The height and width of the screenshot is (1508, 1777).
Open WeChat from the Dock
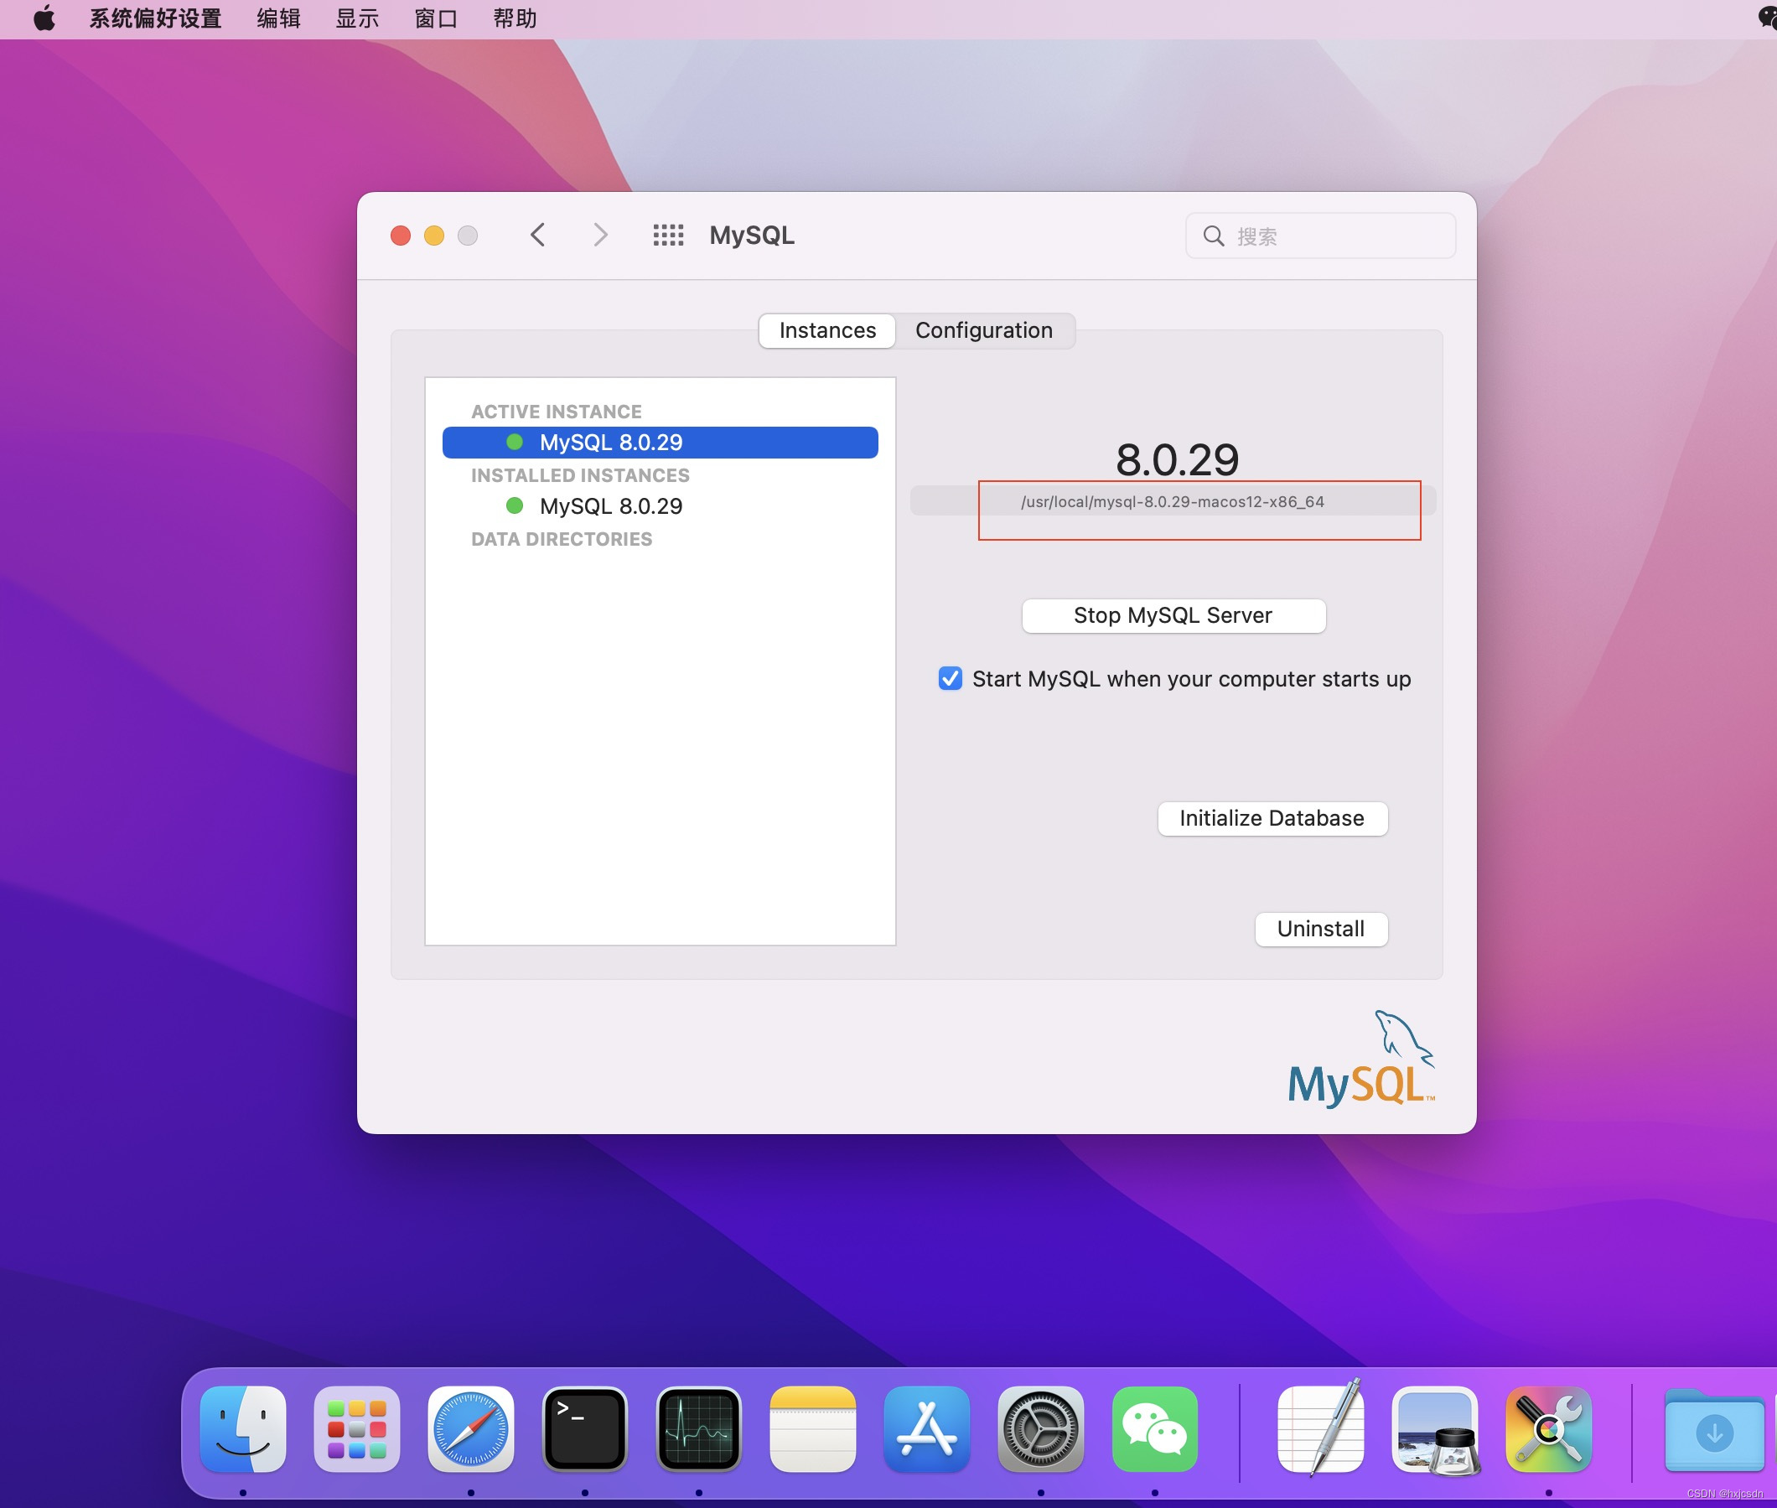pyautogui.click(x=1155, y=1428)
